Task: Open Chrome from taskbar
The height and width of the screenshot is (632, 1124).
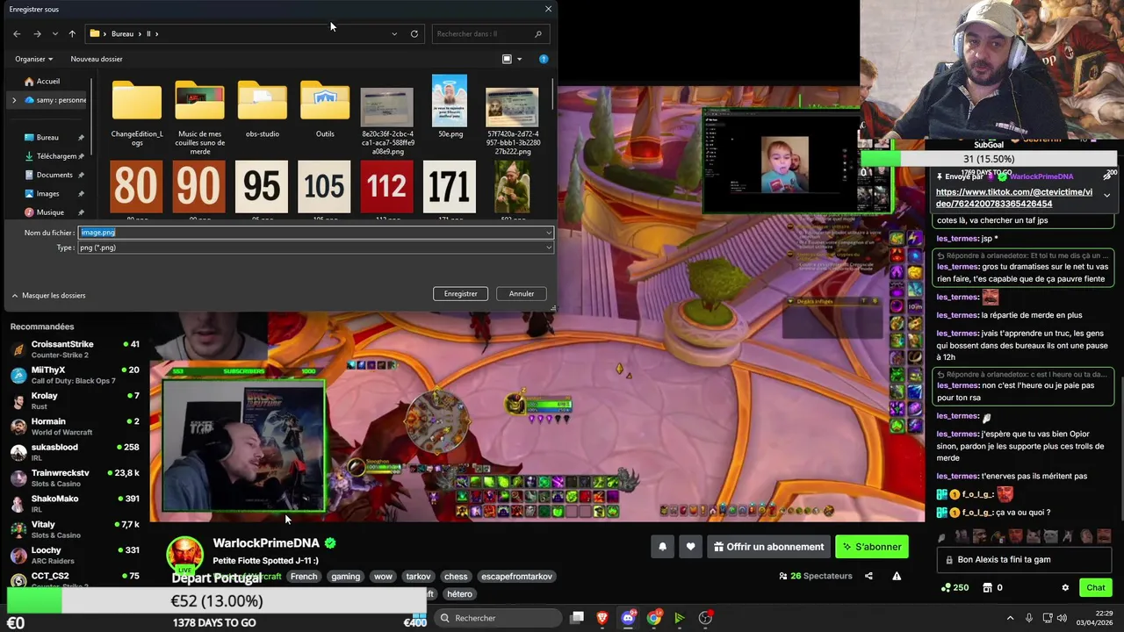Action: tap(654, 618)
